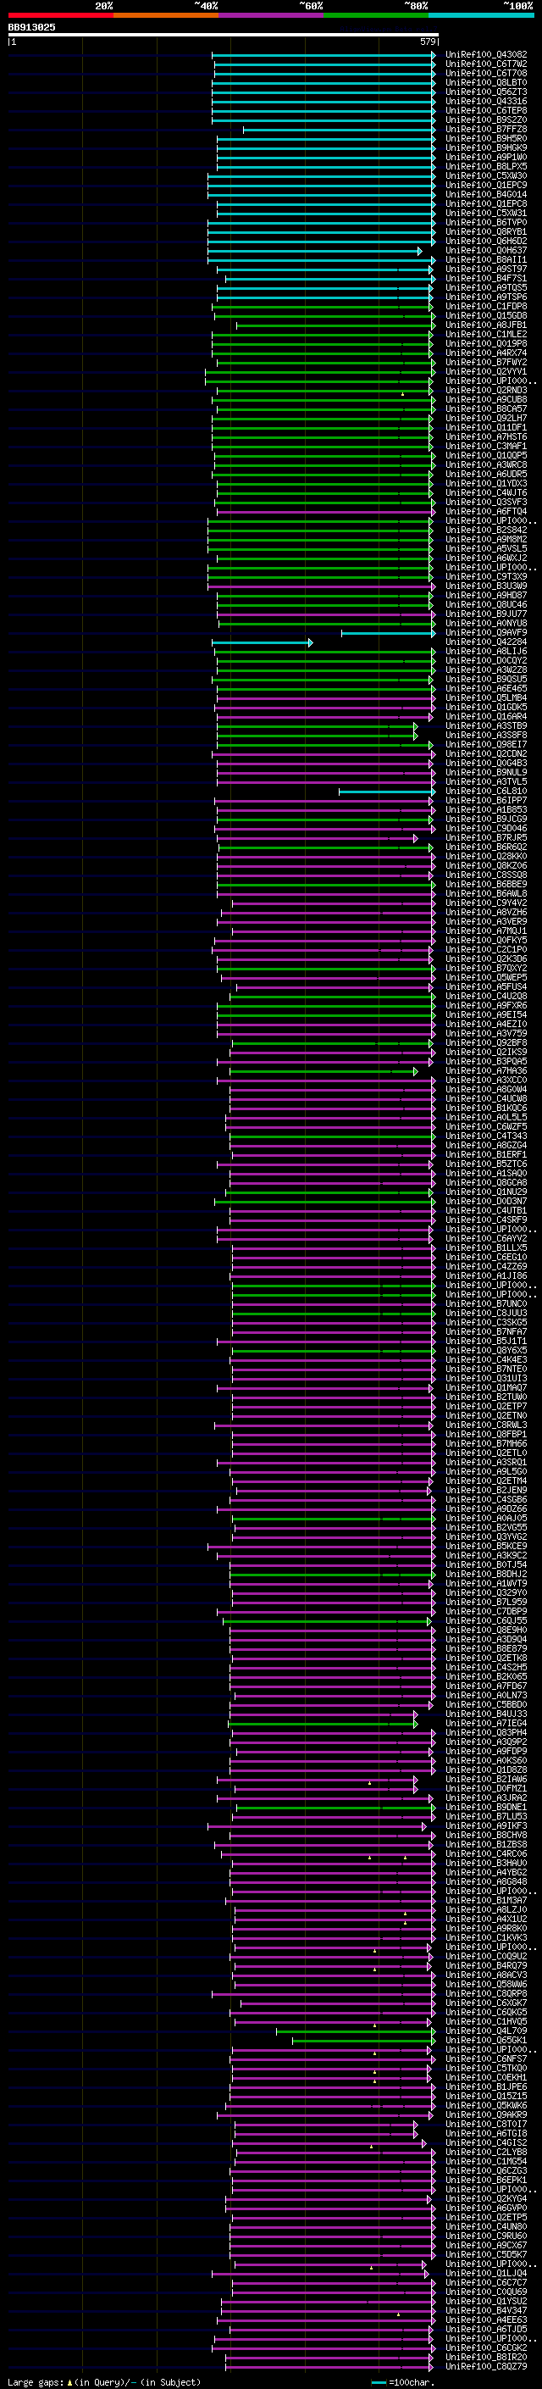Select hit label UniRef100_B4UJ33
This screenshot has height=2389, width=542.
click(x=486, y=1714)
